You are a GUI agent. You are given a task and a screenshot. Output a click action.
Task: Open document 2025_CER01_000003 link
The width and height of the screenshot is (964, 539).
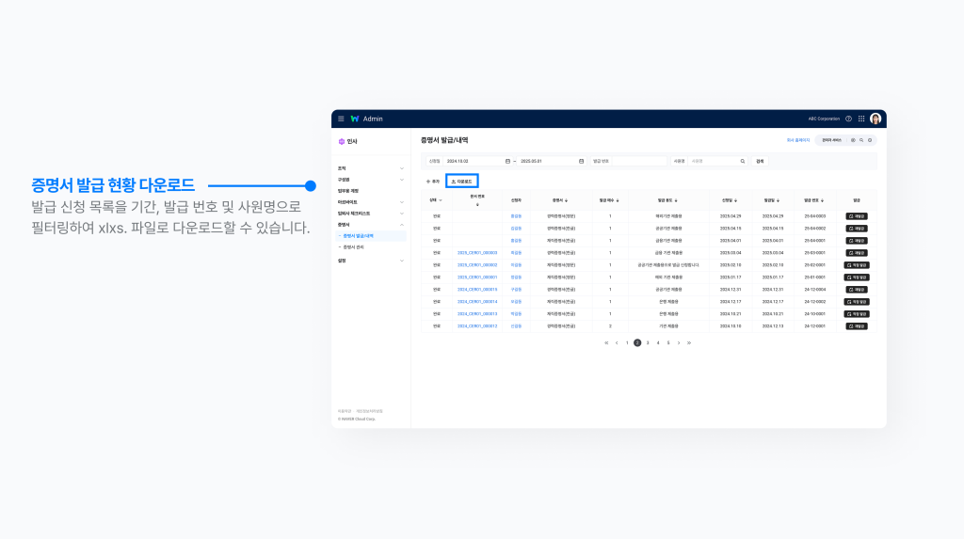click(x=477, y=253)
